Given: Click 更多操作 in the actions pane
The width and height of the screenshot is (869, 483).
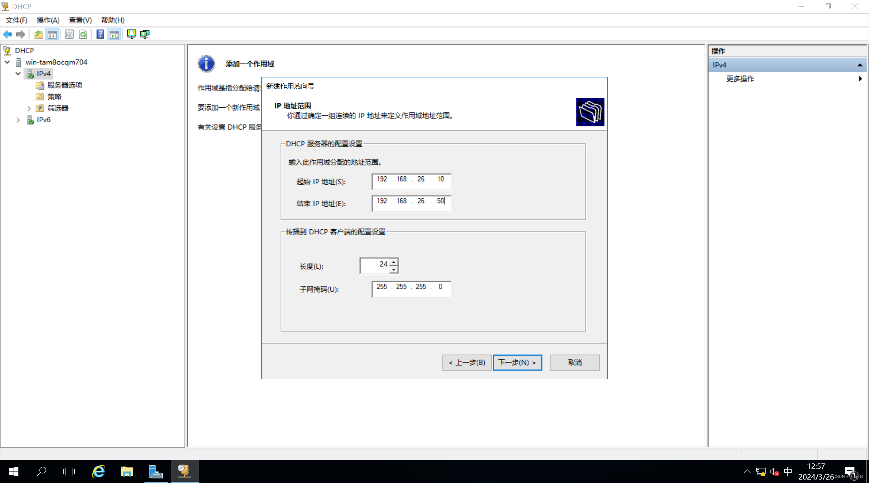Looking at the screenshot, I should (740, 79).
